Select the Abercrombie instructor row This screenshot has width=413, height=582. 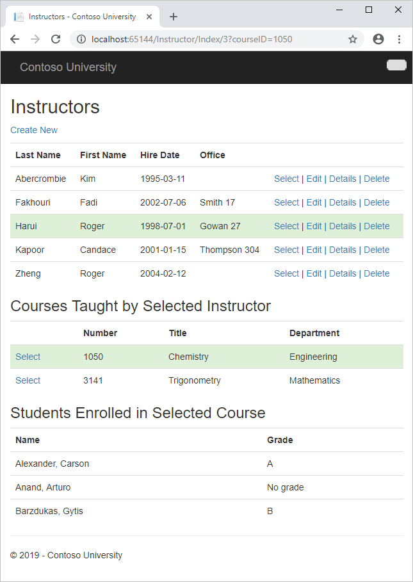[x=286, y=179]
